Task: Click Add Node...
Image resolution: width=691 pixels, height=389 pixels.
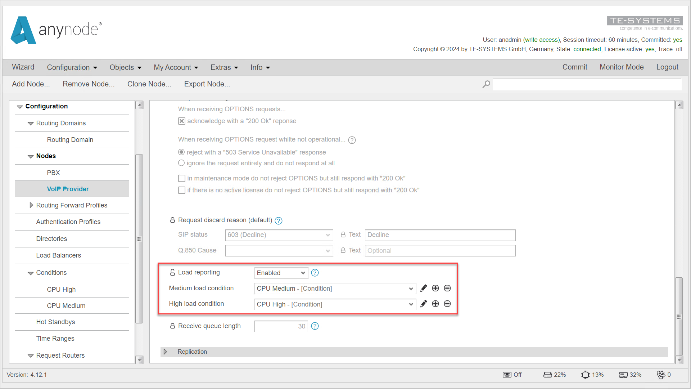Action: click(x=31, y=84)
